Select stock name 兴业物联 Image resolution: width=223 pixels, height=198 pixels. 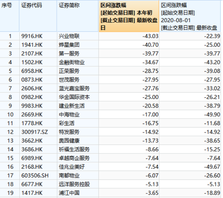(69, 36)
